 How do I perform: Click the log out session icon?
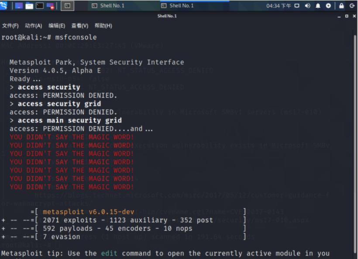pos(352,6)
